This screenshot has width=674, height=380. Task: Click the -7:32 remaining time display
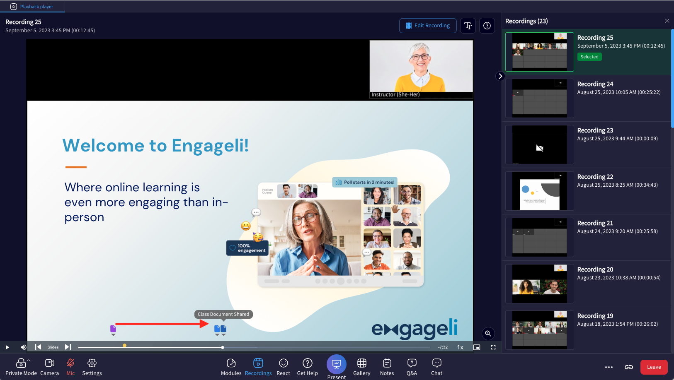pyautogui.click(x=443, y=347)
